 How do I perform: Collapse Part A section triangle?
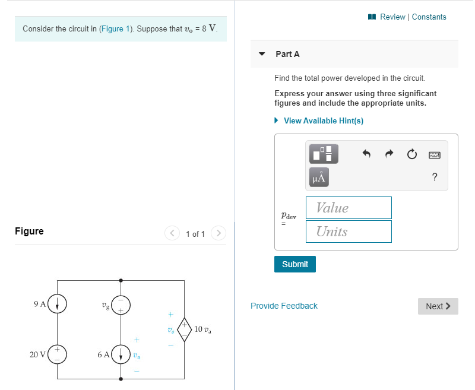262,54
